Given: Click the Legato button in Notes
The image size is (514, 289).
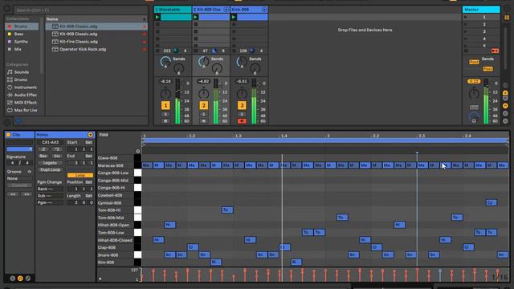Looking at the screenshot, I should [x=50, y=163].
